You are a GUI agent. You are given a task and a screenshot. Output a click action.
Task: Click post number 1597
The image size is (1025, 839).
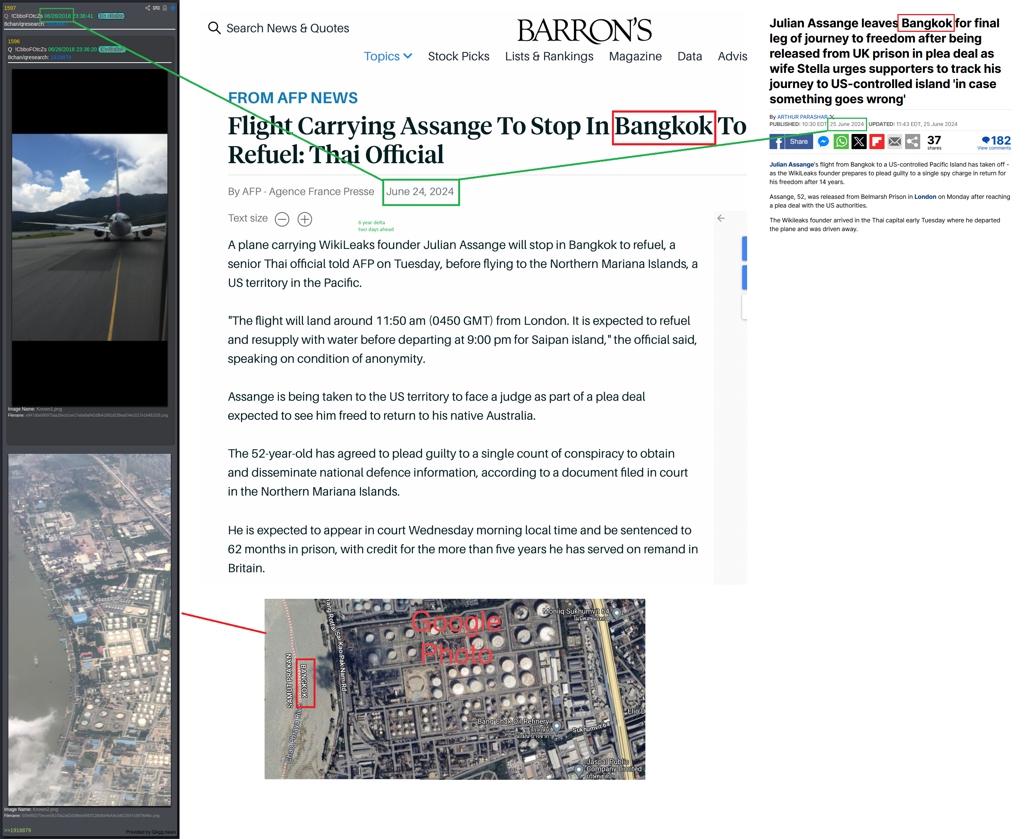click(x=10, y=8)
